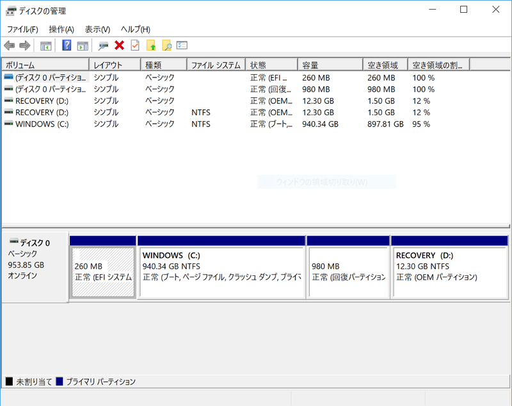Image resolution: width=512 pixels, height=406 pixels.
Task: Toggle the console tree pane icon
Action: tap(45, 45)
